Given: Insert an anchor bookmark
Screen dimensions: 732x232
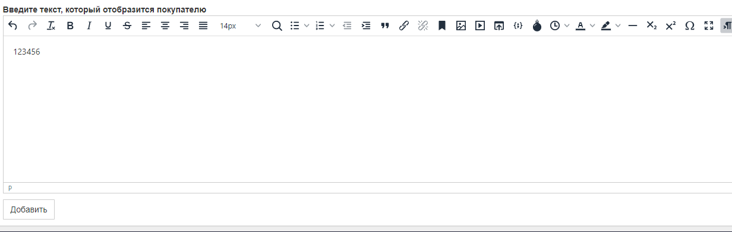Looking at the screenshot, I should (x=442, y=26).
